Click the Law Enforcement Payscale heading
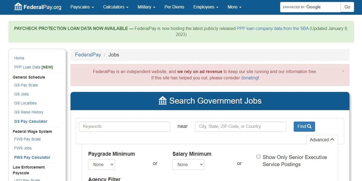This screenshot has width=362, height=181. [x=29, y=170]
